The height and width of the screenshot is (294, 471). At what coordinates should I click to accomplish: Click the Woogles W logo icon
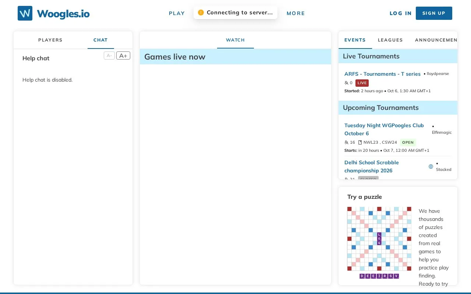[x=25, y=13]
